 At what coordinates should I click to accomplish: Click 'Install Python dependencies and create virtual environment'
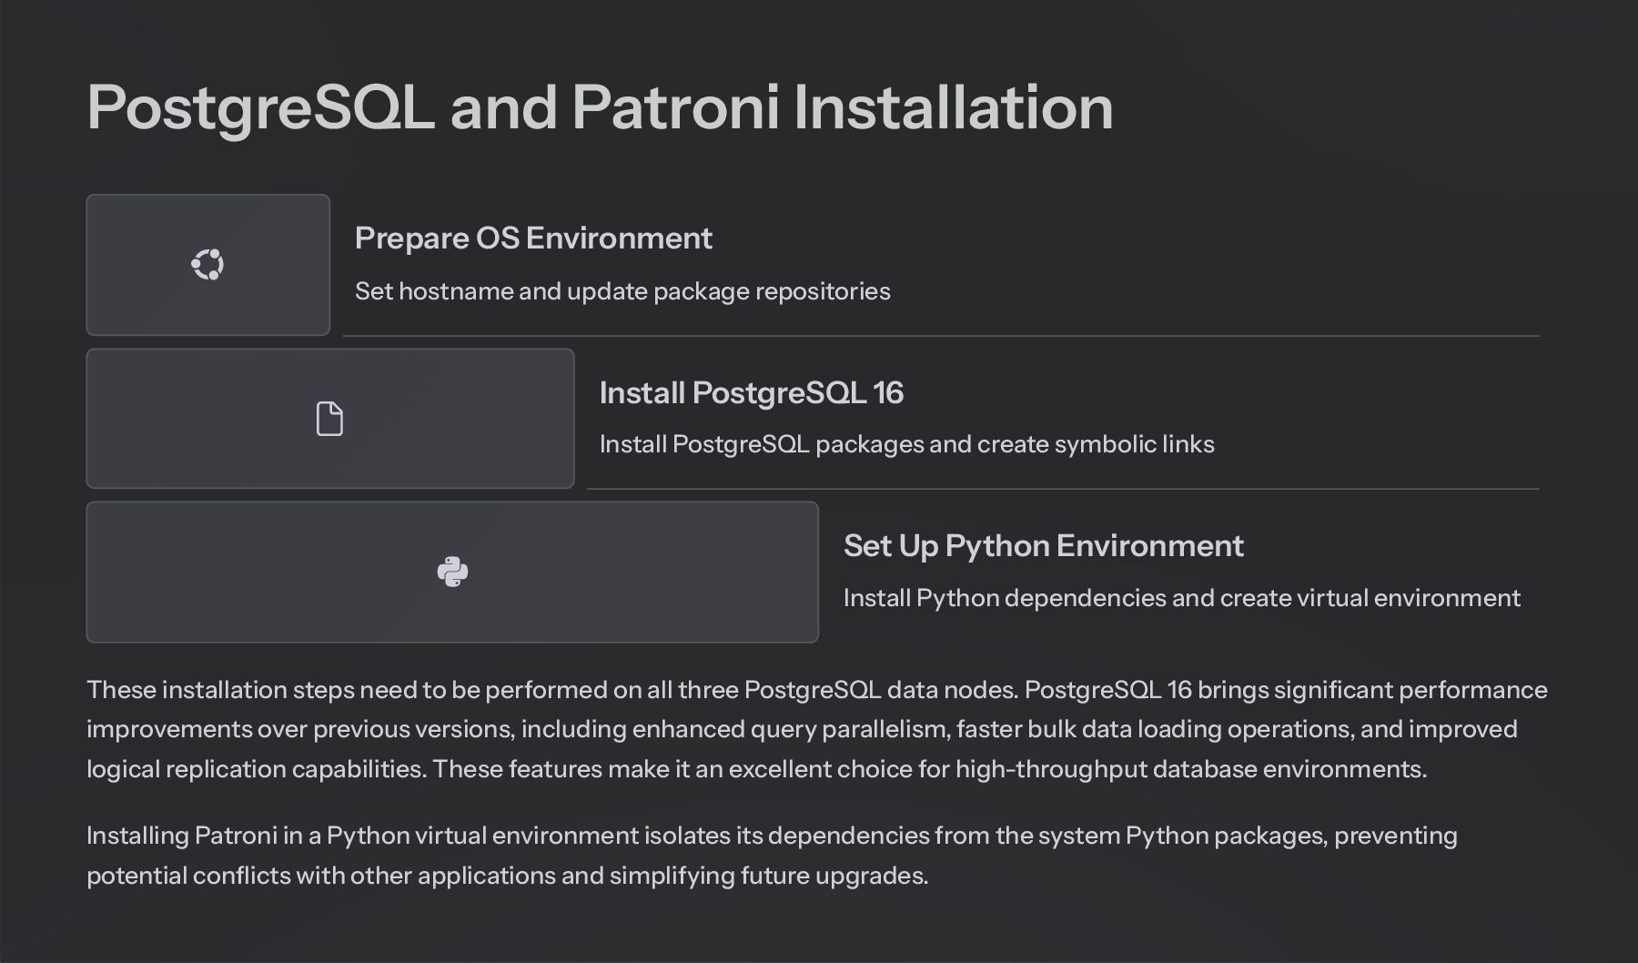tap(1181, 598)
